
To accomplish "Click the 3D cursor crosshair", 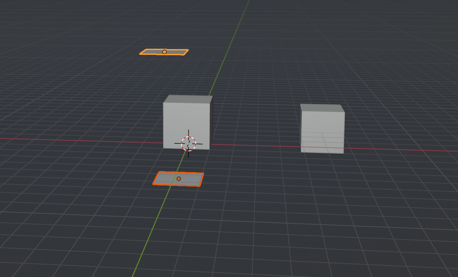I will click(x=189, y=144).
